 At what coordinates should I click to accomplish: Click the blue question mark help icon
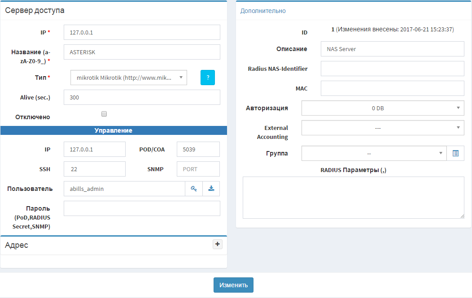(x=207, y=77)
